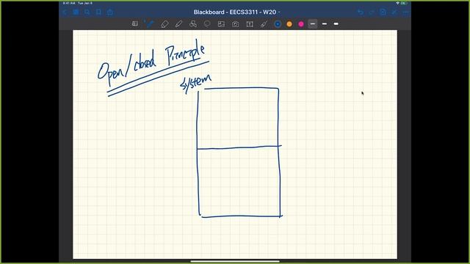Tap the handwritten 'System' label
This screenshot has width=470, height=264.
(195, 84)
